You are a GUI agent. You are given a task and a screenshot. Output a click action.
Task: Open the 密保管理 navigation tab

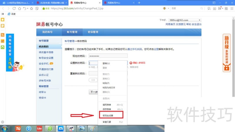[x=93, y=32]
